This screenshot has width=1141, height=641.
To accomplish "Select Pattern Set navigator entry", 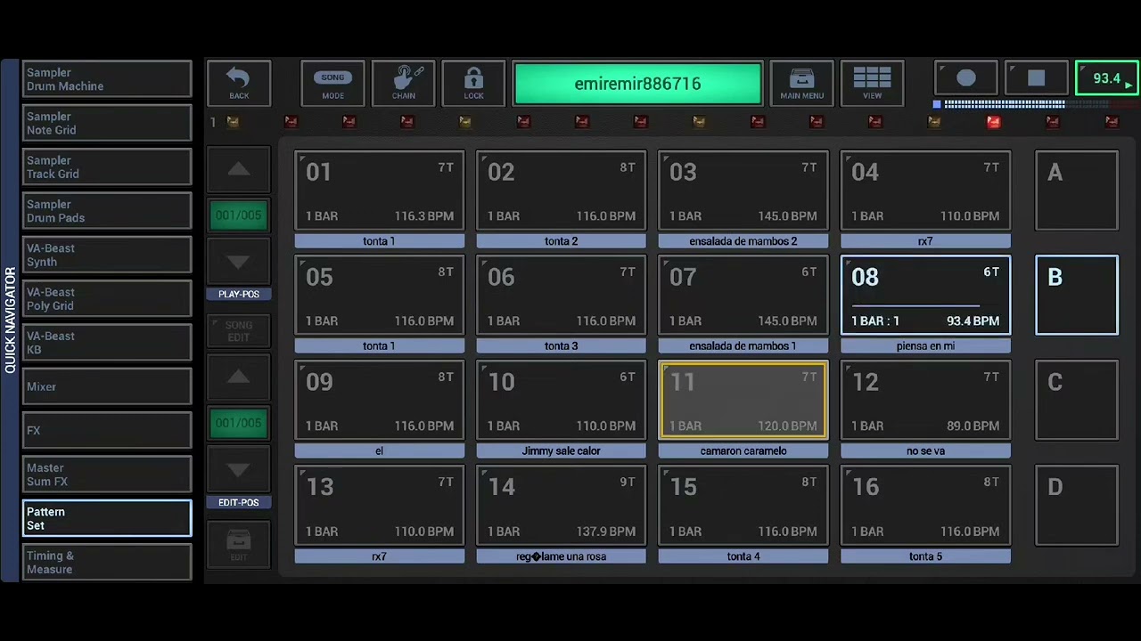I will (107, 518).
